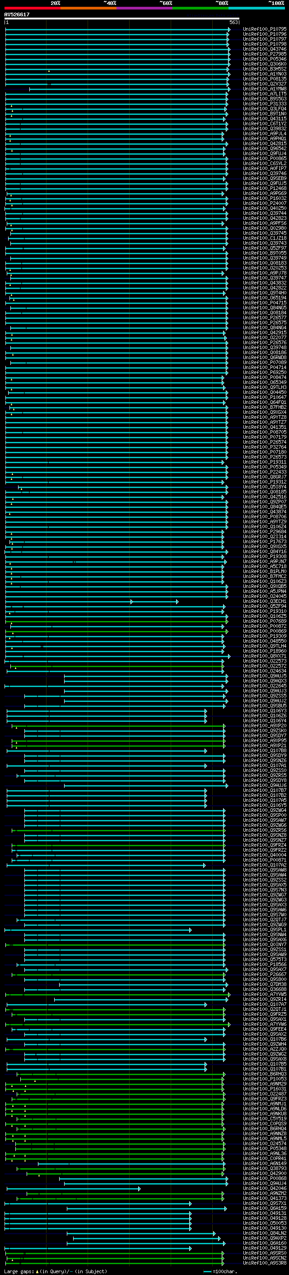Click the purple ~60% identity legend segment
The height and width of the screenshot is (1275, 289).
click(x=145, y=9)
